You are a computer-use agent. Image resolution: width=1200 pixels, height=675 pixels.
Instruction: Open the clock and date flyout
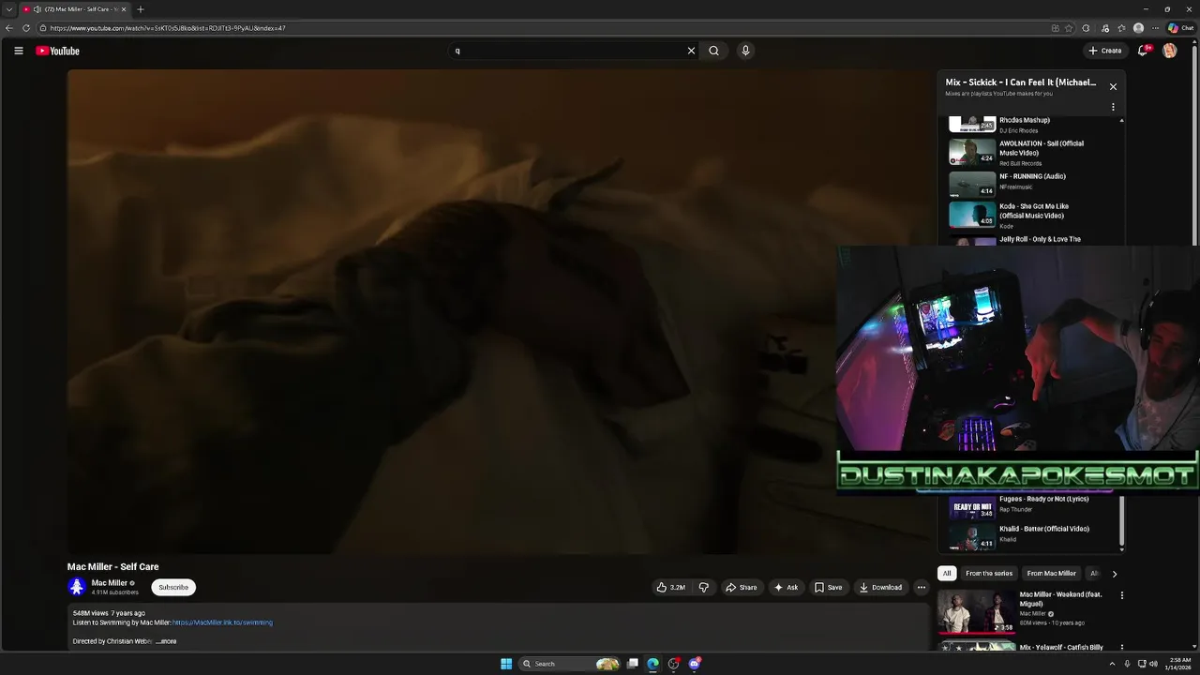point(1180,664)
